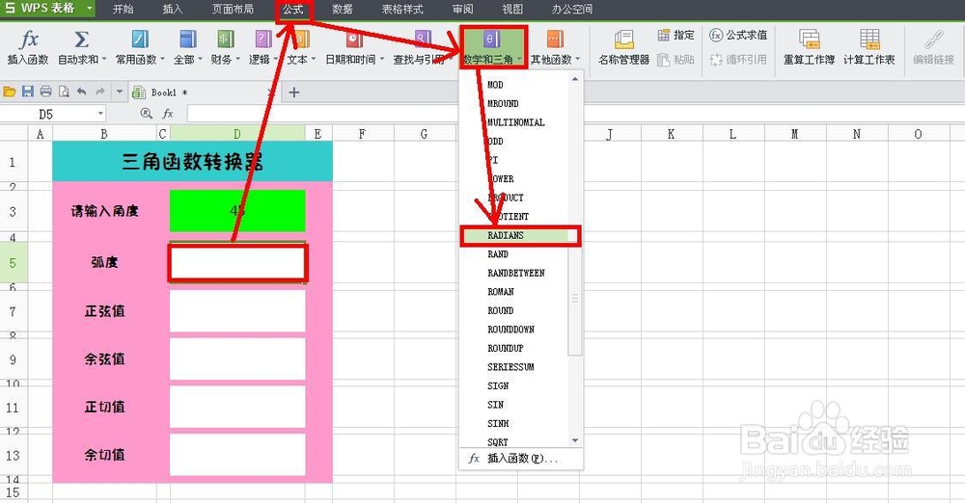Open the 全部 functions book icon
965x503 pixels.
click(x=187, y=40)
